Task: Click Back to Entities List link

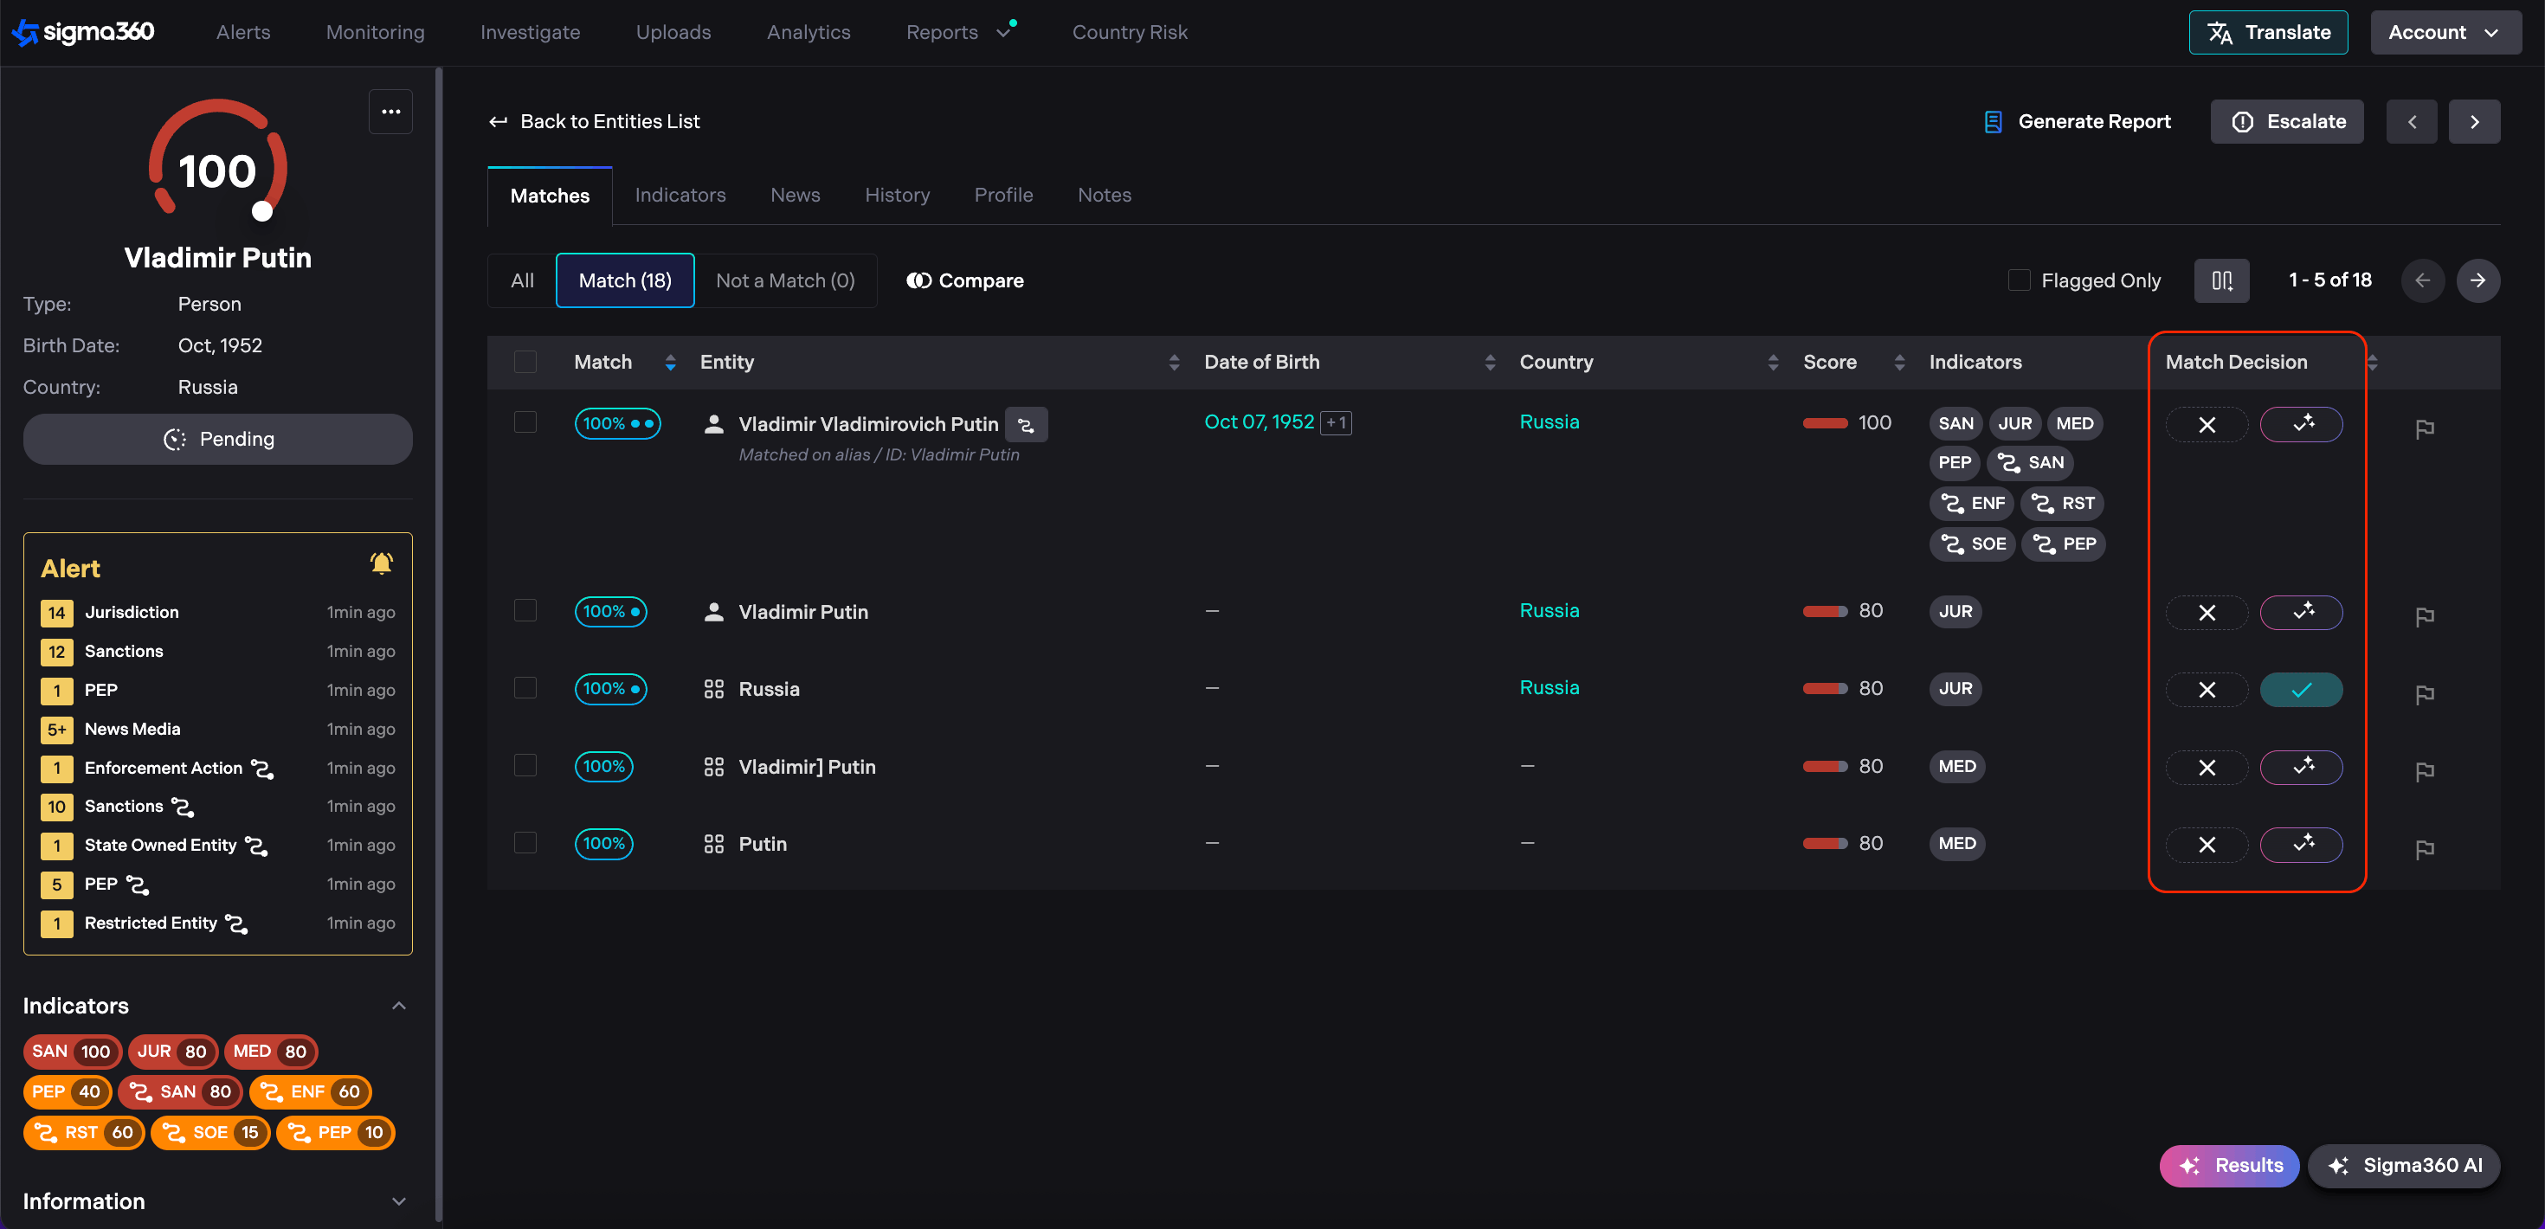Action: click(x=594, y=121)
